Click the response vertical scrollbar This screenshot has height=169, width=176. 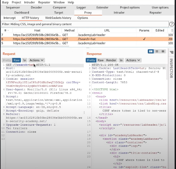[x=167, y=72]
